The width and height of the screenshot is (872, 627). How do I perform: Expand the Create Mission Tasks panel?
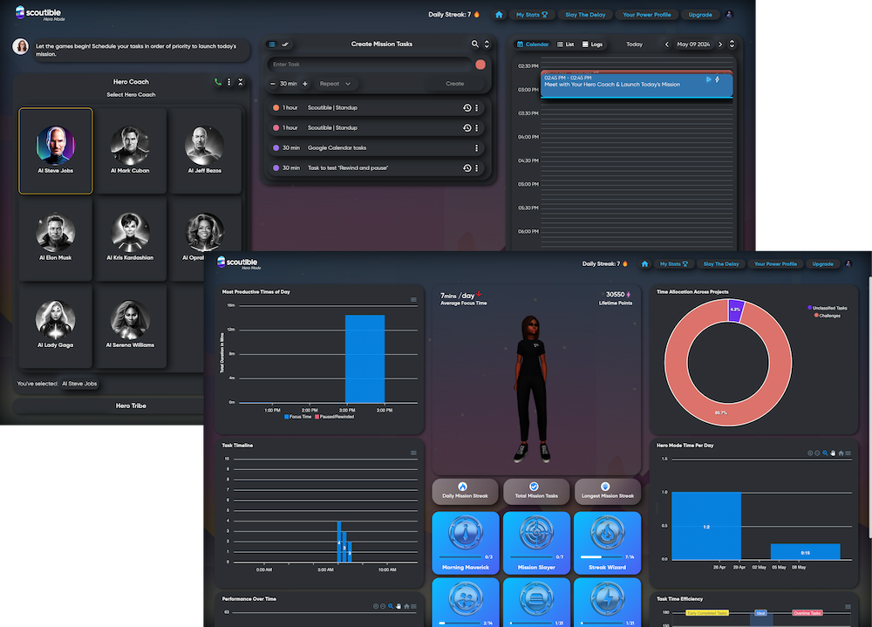(x=487, y=44)
